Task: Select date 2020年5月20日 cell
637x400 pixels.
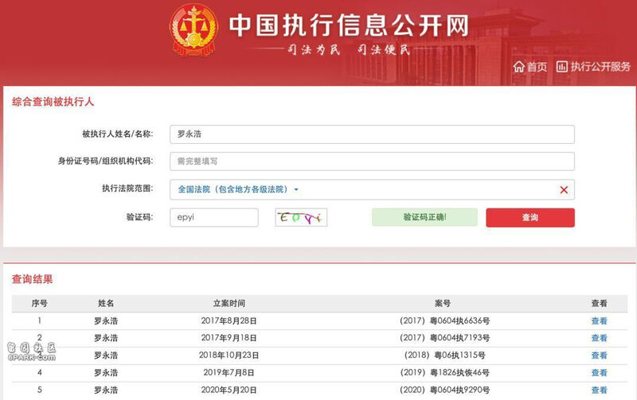Action: tap(229, 390)
